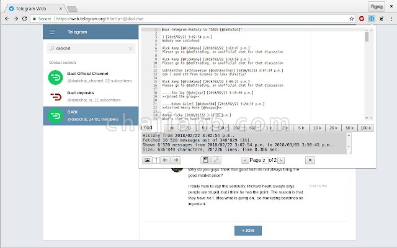Click history text area scrollbar thumb
This screenshot has height=248, width=397.
[x=367, y=37]
